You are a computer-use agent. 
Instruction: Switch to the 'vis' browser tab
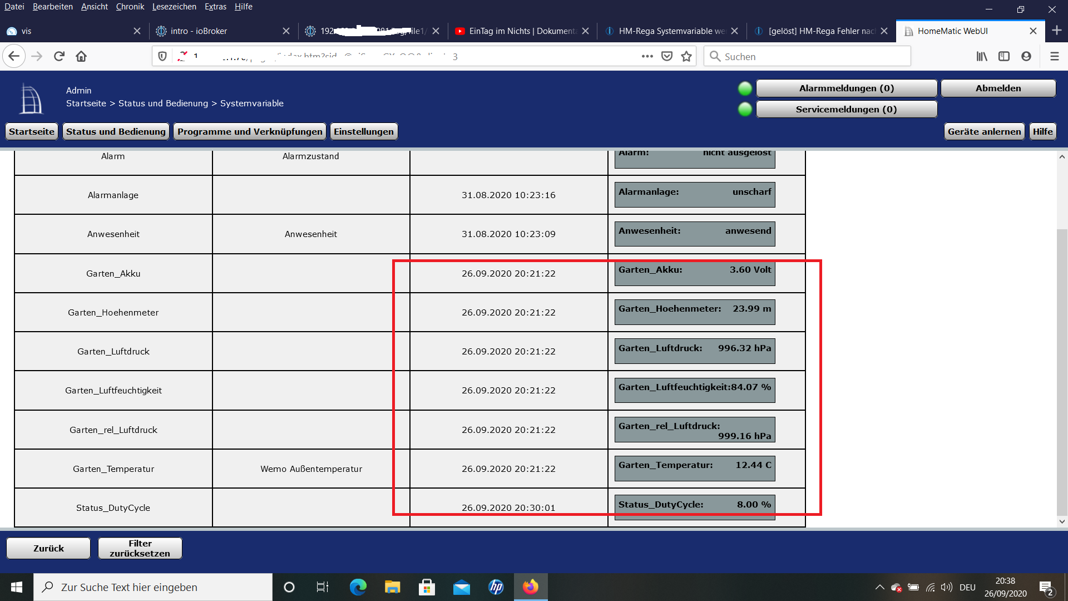point(73,31)
